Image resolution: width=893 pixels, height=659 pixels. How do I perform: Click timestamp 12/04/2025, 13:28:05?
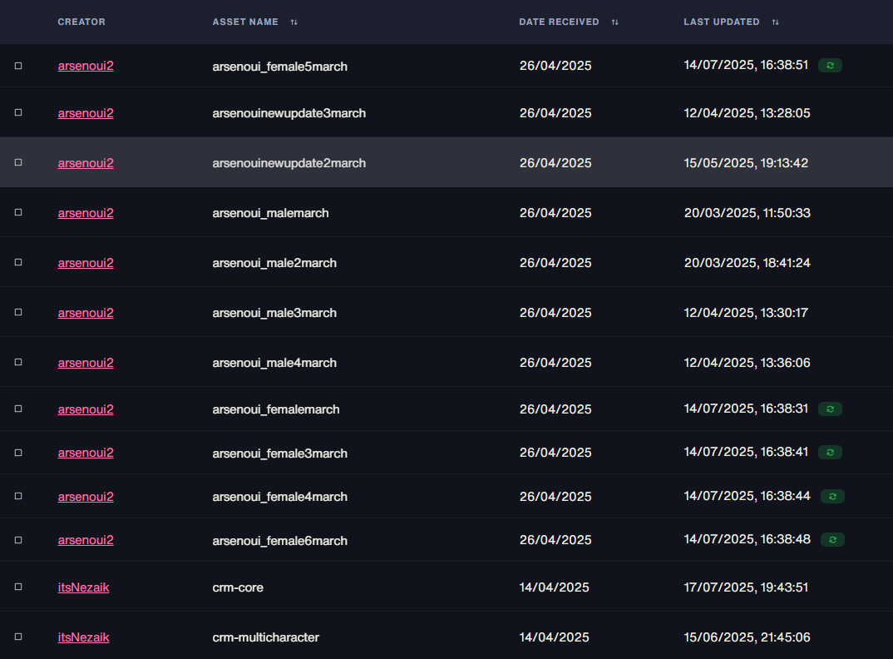point(747,113)
